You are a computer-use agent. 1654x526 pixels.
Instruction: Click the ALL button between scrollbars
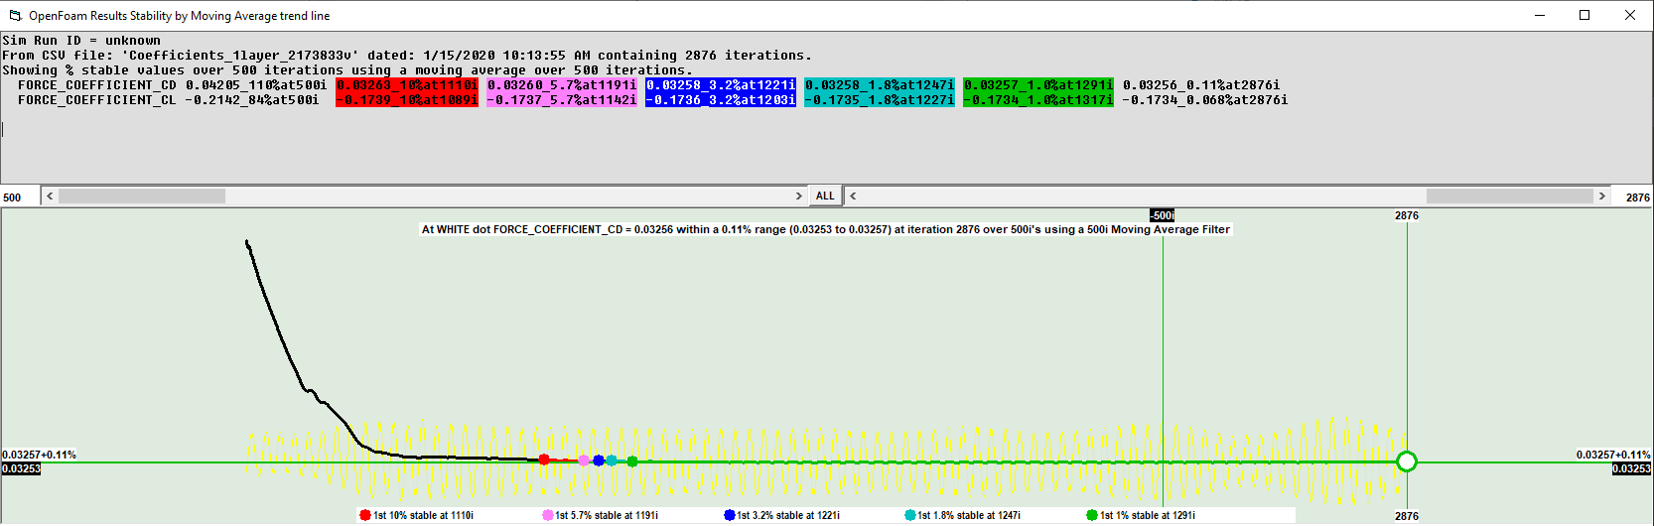(825, 196)
